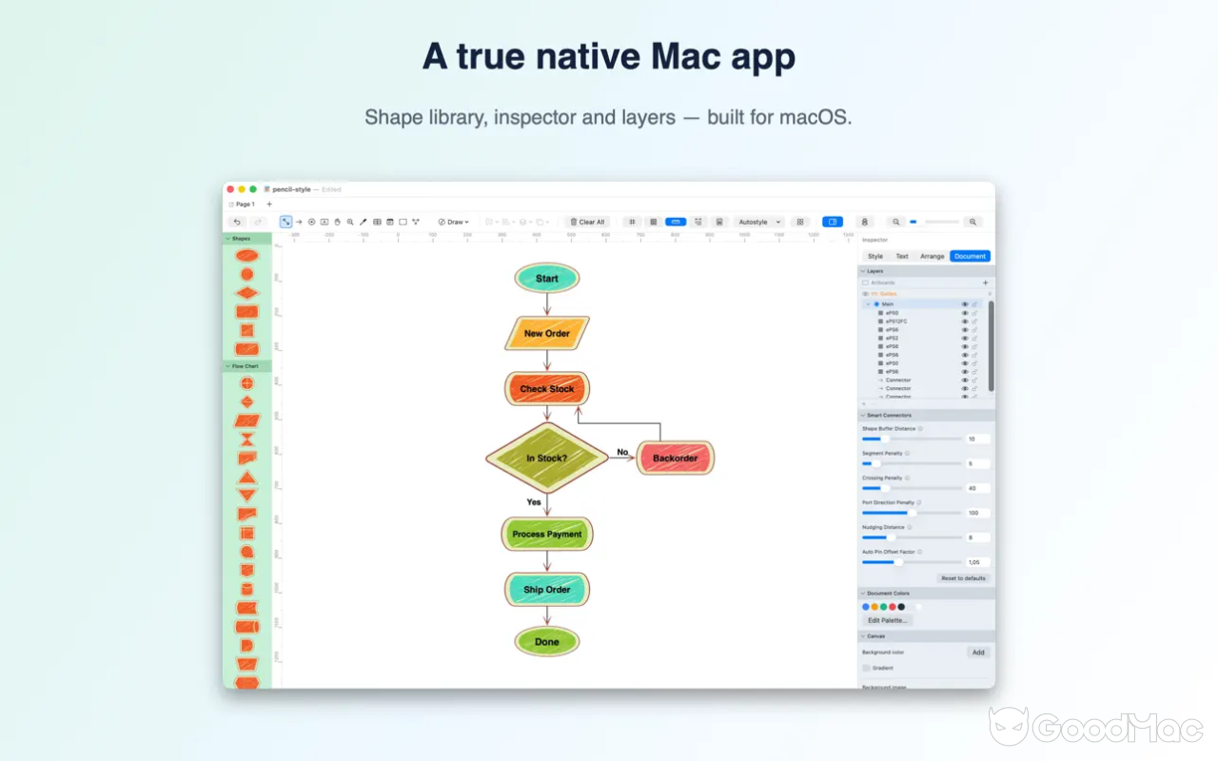
Task: Toggle the highlighted blue ruler button
Action: pos(676,222)
